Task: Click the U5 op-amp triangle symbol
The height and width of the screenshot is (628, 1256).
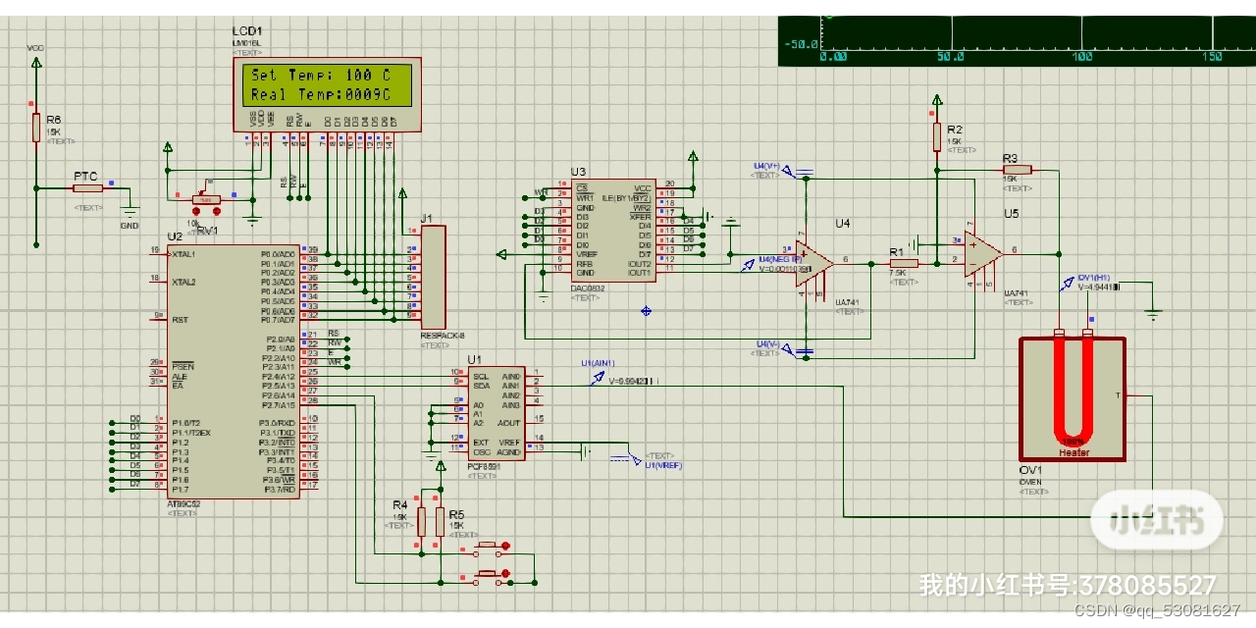Action: pos(983,253)
